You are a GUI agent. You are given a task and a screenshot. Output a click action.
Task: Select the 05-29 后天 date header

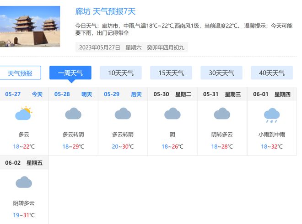tap(123, 94)
